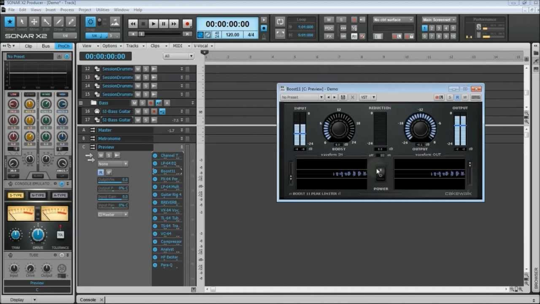
Task: Enable Read automation R on Preview bus
Action: [x=100, y=172]
